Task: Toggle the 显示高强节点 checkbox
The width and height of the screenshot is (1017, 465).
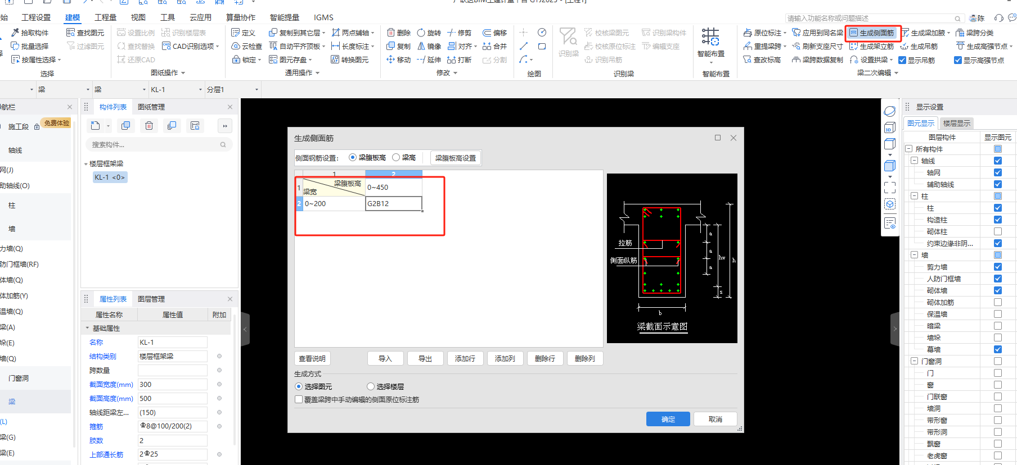Action: (x=958, y=60)
